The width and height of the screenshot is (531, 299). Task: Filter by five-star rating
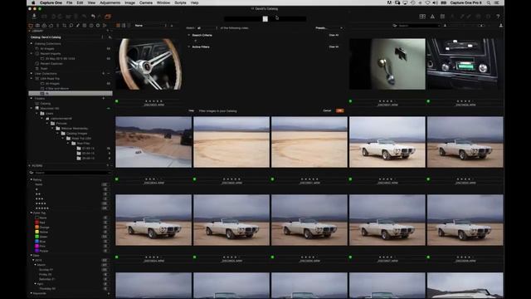click(42, 208)
